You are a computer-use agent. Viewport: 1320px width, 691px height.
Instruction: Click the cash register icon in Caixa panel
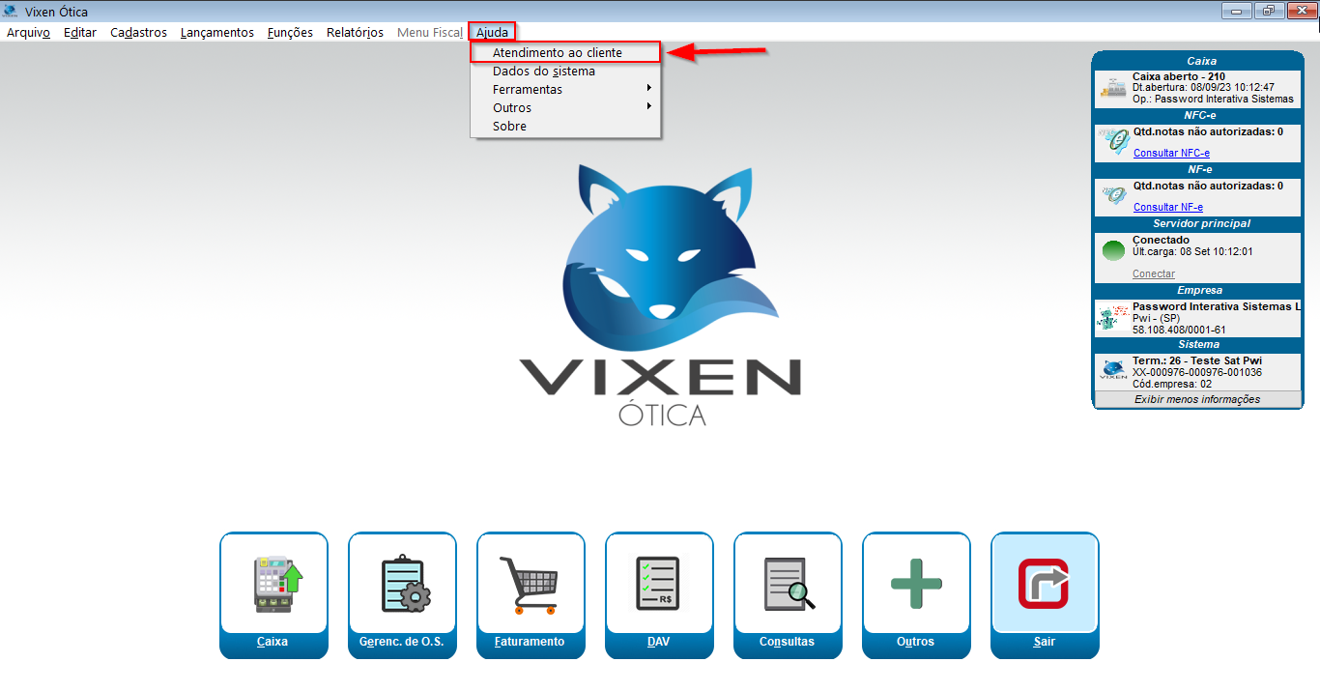tap(1112, 88)
